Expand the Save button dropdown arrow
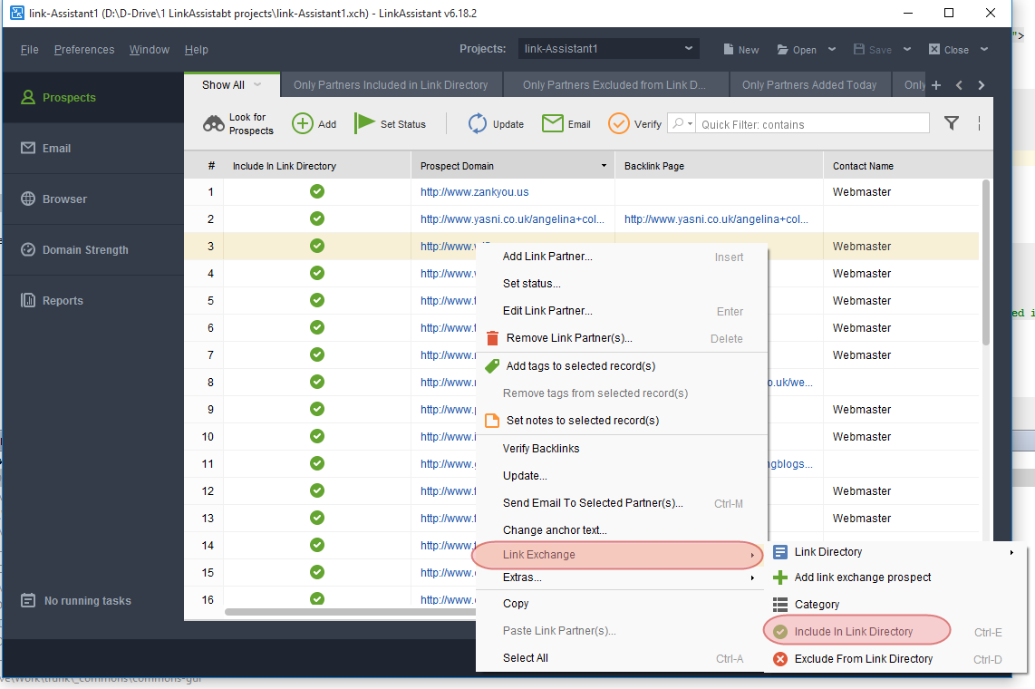Screen dimensions: 1035x689 point(907,50)
